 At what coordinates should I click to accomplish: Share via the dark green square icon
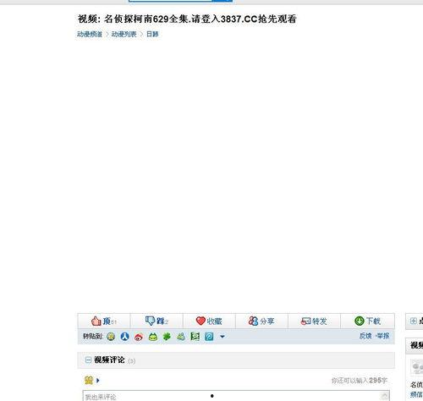point(195,336)
